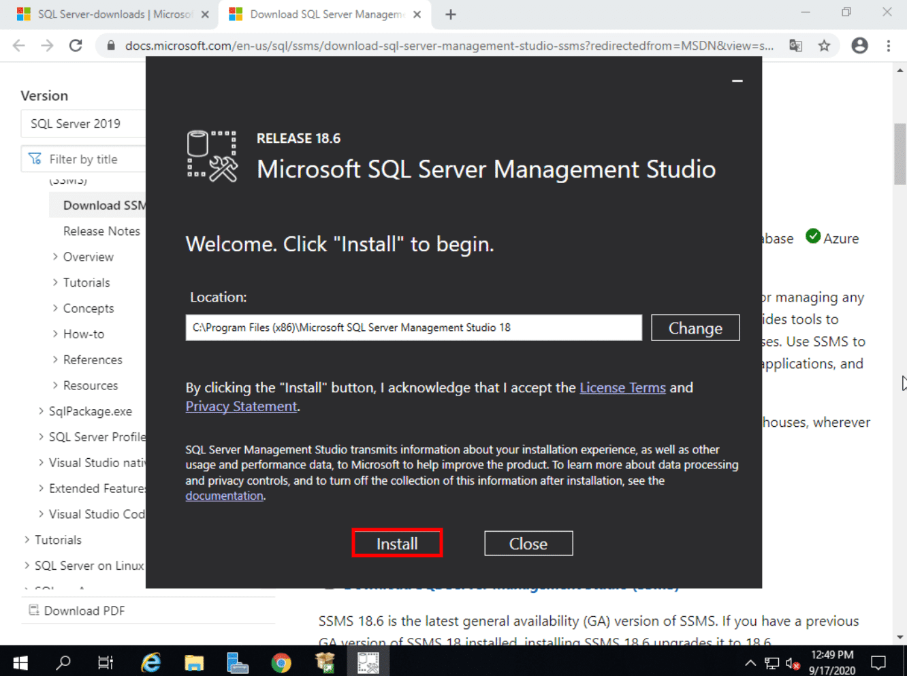Click Change to pick install location
The width and height of the screenshot is (907, 676).
[695, 328]
